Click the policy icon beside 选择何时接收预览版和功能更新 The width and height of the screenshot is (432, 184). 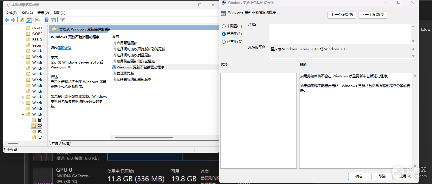[x=114, y=49]
